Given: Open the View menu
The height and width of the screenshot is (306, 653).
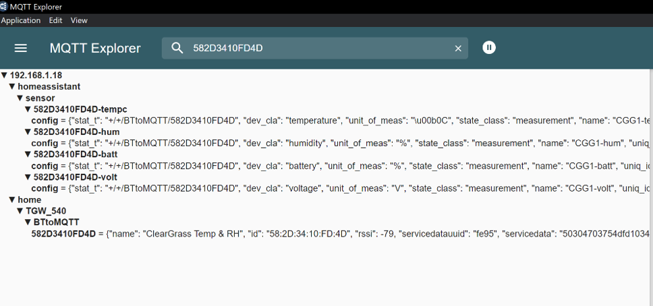Looking at the screenshot, I should pyautogui.click(x=79, y=20).
